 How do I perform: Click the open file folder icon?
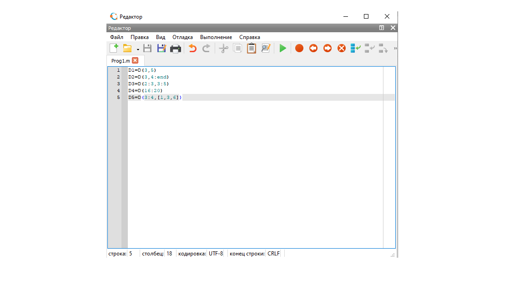tap(127, 48)
